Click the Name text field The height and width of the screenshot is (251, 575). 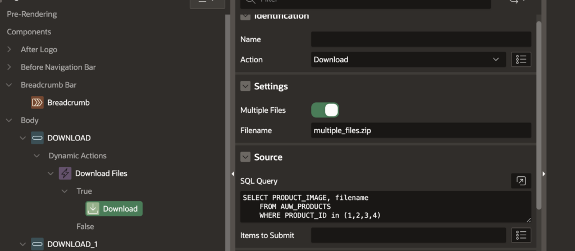(421, 39)
